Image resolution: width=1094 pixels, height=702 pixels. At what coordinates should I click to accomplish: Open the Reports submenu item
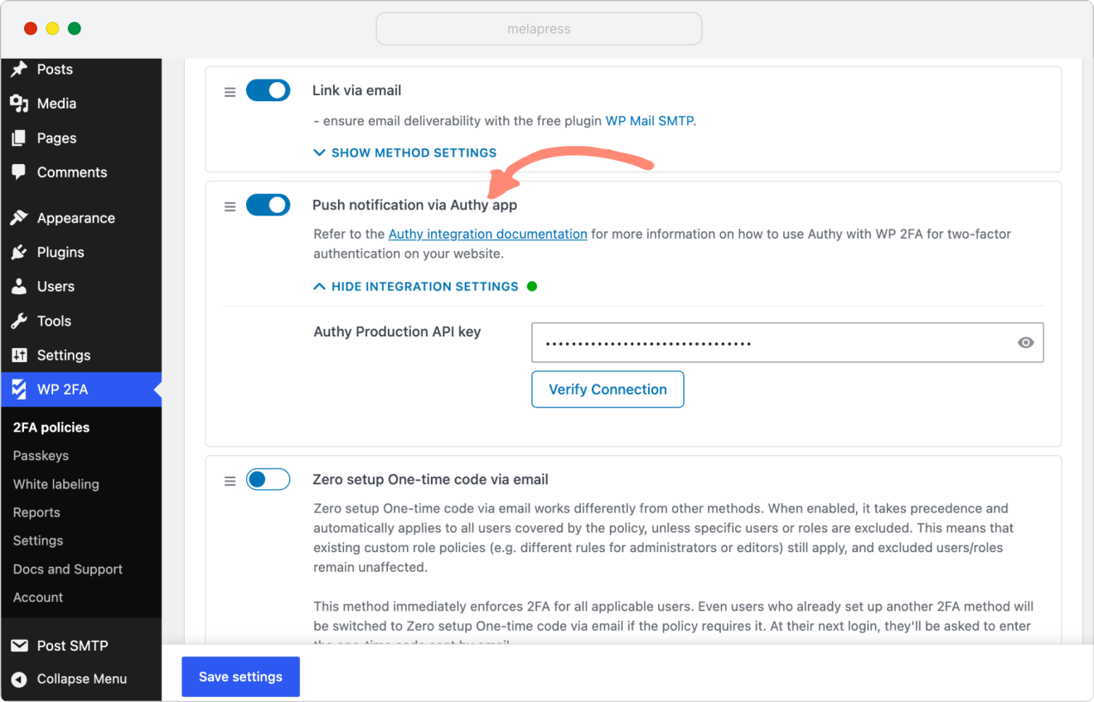click(x=36, y=512)
